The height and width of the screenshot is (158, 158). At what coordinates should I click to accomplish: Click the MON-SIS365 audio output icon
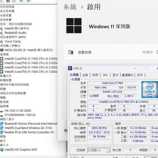2,50
